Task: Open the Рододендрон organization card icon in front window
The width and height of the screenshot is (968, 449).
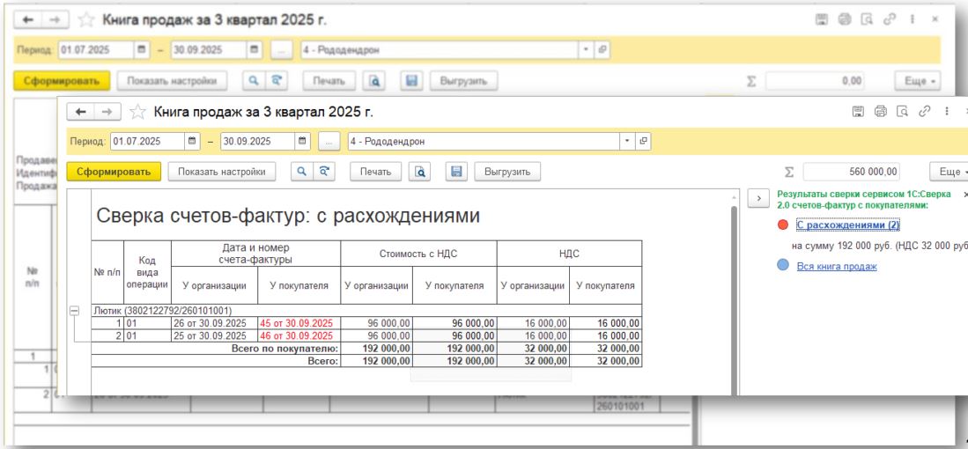Action: click(x=643, y=141)
